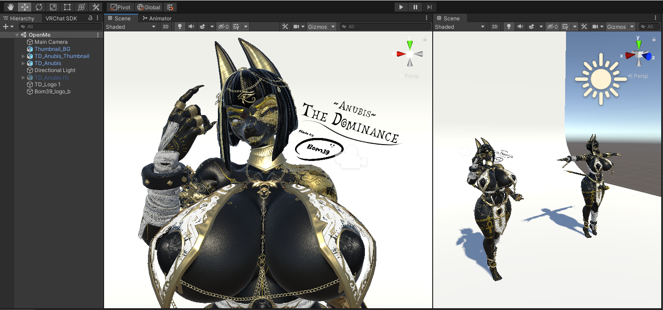
Task: Select the Scale tool
Action: 53,7
